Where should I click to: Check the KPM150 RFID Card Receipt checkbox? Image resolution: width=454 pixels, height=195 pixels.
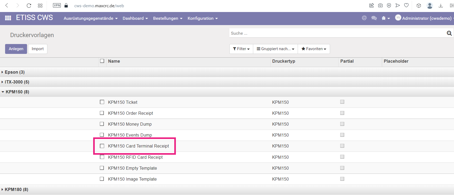tap(102, 157)
